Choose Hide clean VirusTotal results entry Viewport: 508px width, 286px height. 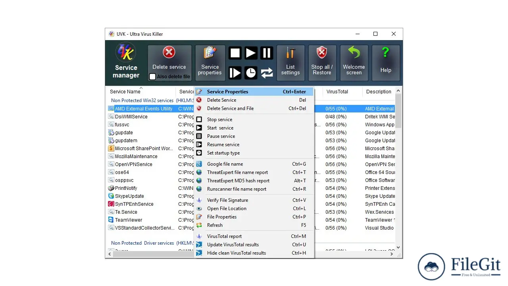point(254,253)
